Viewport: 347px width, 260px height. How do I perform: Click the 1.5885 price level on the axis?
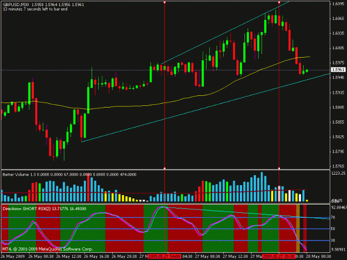coord(338,108)
